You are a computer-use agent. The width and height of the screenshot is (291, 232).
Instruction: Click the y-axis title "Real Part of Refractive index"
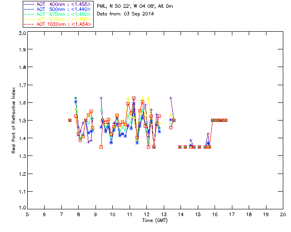14,120
